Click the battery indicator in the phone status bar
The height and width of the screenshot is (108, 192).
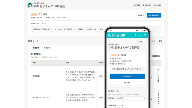pos(145,31)
